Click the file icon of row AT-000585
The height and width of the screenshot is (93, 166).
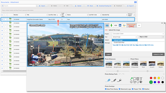point(10,19)
